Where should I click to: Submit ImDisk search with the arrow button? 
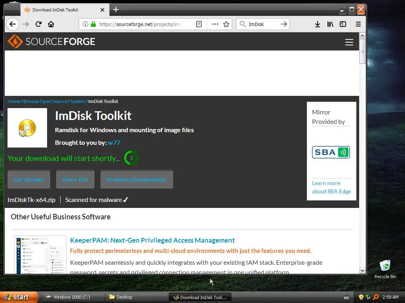click(x=284, y=24)
